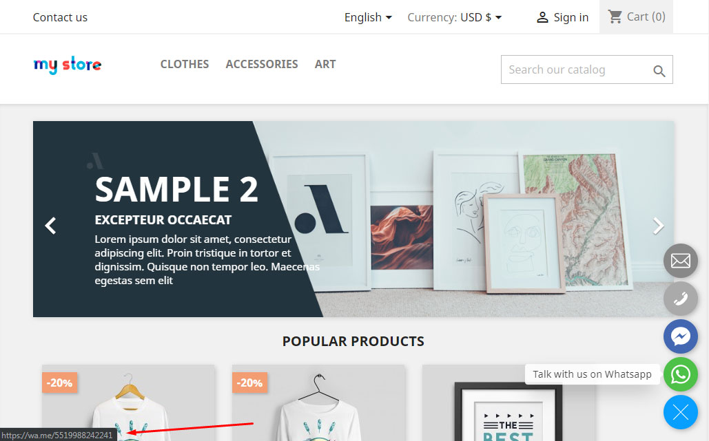Open the email contact floating button
Viewport: 709px width, 441px height.
click(x=681, y=261)
